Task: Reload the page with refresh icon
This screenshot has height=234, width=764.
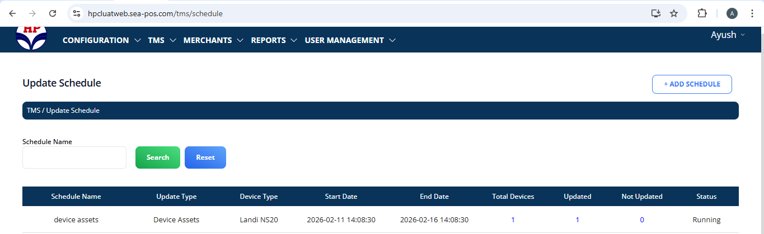Action: tap(53, 13)
